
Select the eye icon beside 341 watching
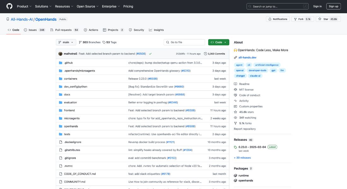click(x=235, y=117)
